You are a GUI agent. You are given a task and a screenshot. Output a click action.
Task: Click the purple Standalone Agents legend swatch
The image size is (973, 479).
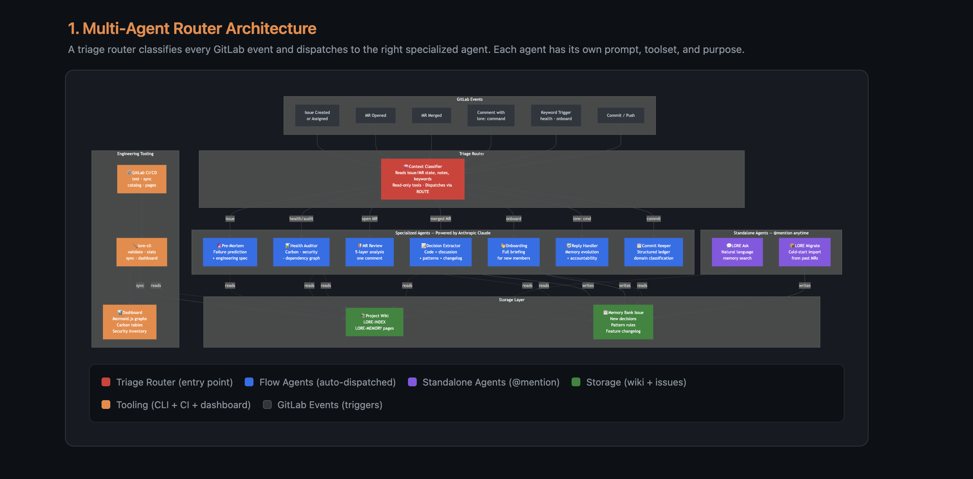coord(412,382)
